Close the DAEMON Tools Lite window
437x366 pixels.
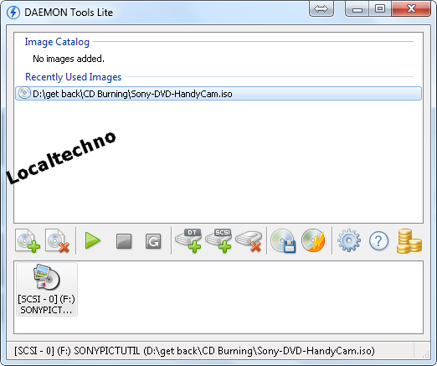point(411,9)
